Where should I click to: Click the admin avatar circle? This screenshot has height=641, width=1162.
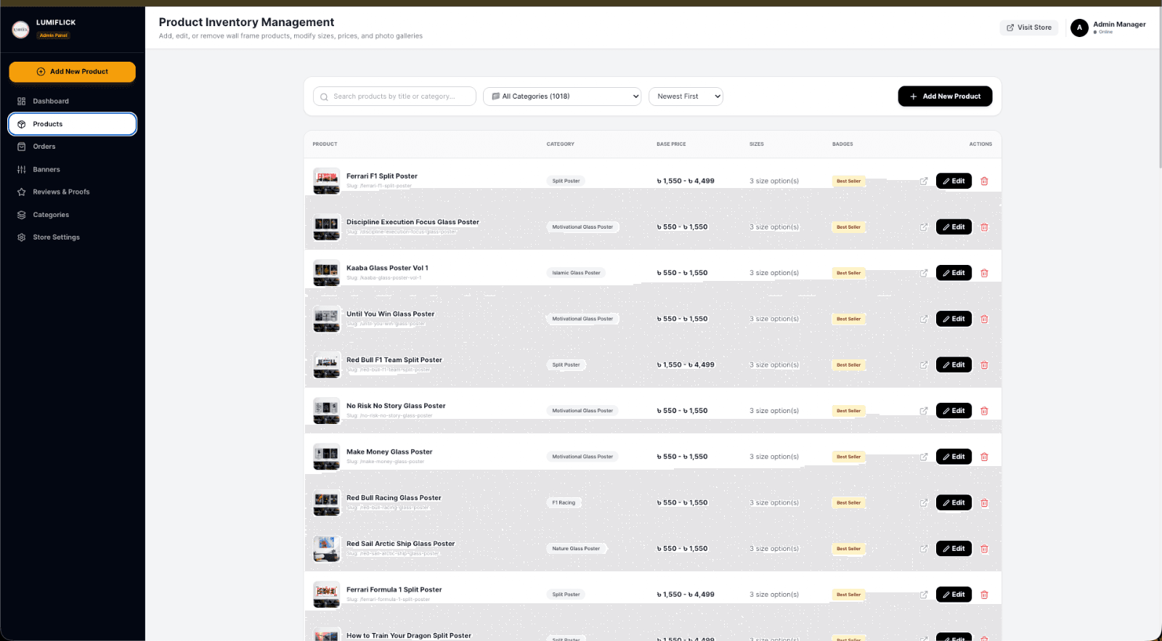tap(1079, 28)
